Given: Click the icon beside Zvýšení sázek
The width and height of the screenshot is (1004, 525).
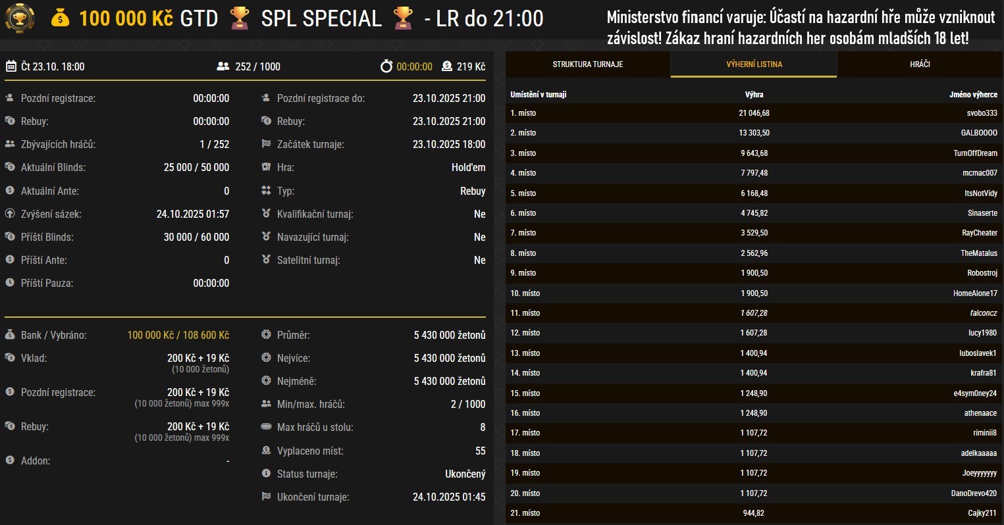Looking at the screenshot, I should [x=10, y=214].
